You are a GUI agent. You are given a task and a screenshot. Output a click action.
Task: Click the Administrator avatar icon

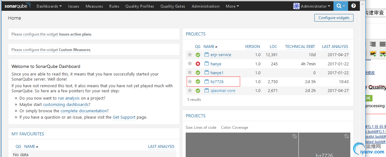pyautogui.click(x=296, y=6)
